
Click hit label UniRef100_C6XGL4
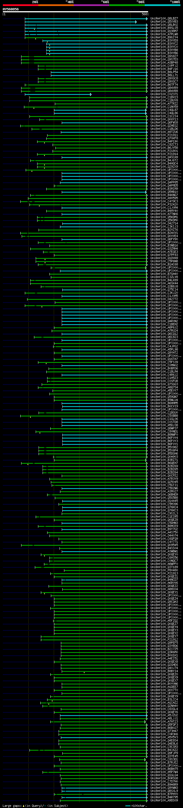pos(164,709)
